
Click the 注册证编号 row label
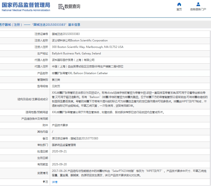[41, 34]
